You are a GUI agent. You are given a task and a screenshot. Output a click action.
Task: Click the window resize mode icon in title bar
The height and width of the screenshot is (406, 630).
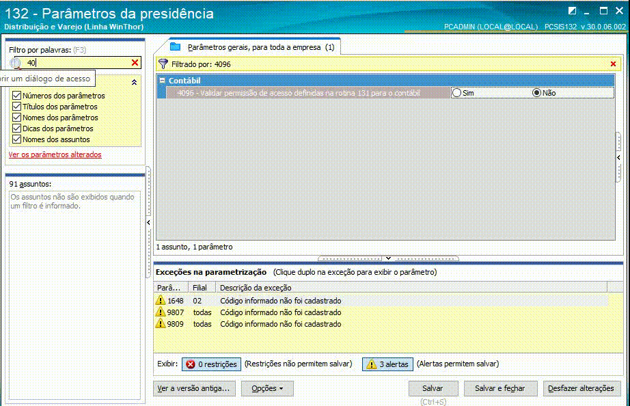tap(572, 10)
